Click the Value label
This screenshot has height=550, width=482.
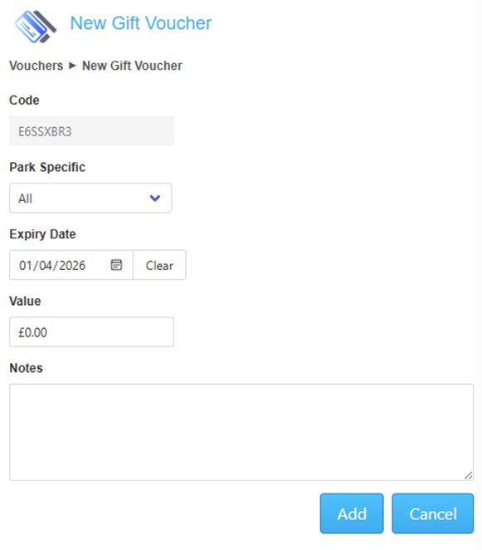click(x=25, y=301)
